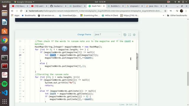
Task: Open Download jQuery bookmark
Action: 69,15
